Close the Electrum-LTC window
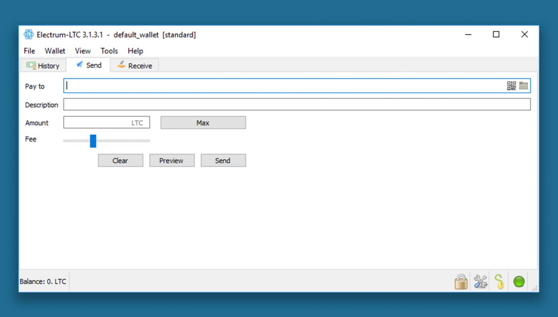This screenshot has width=558, height=317. click(525, 35)
